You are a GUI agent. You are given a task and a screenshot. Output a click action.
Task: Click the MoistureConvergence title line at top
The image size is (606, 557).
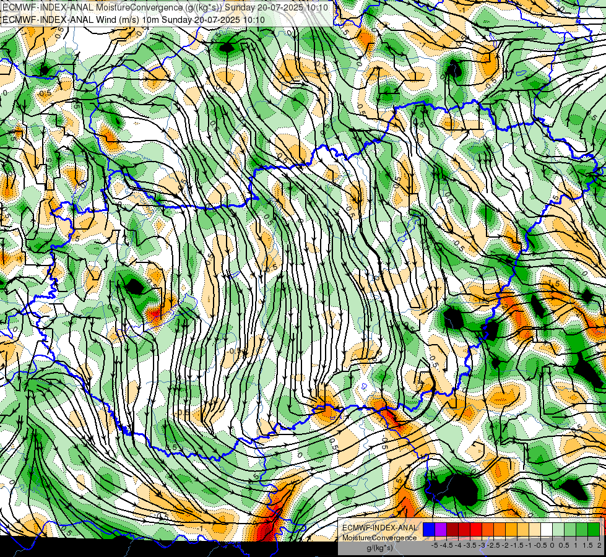[165, 7]
